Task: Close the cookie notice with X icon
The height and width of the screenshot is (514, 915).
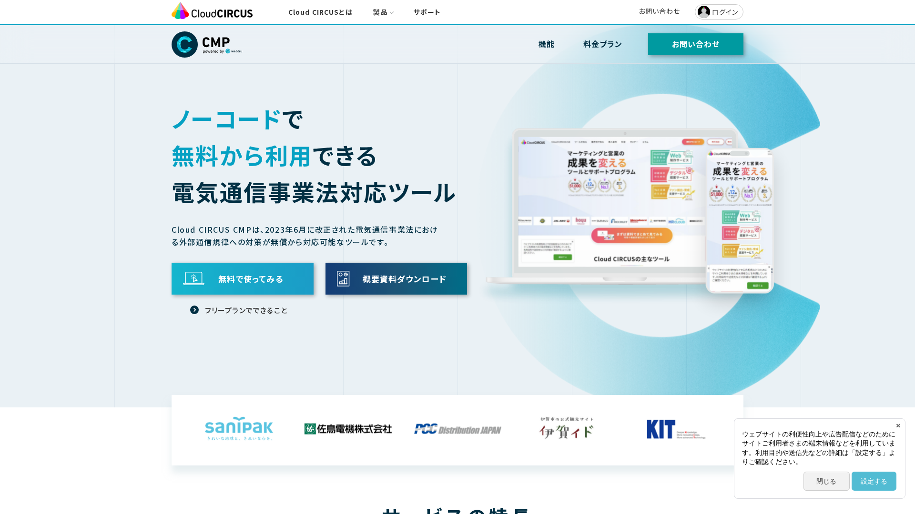Action: click(898, 425)
